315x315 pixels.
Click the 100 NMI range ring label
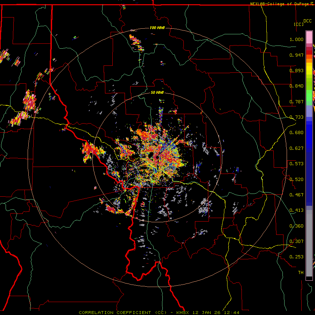(157, 28)
